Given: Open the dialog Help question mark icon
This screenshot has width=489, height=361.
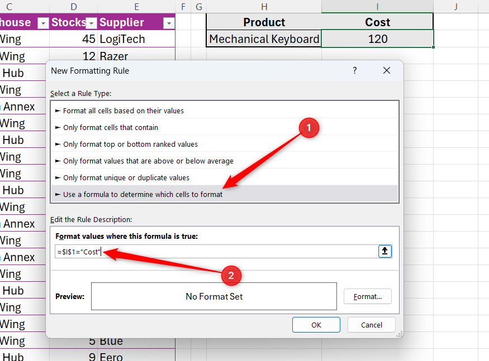Looking at the screenshot, I should [x=354, y=70].
